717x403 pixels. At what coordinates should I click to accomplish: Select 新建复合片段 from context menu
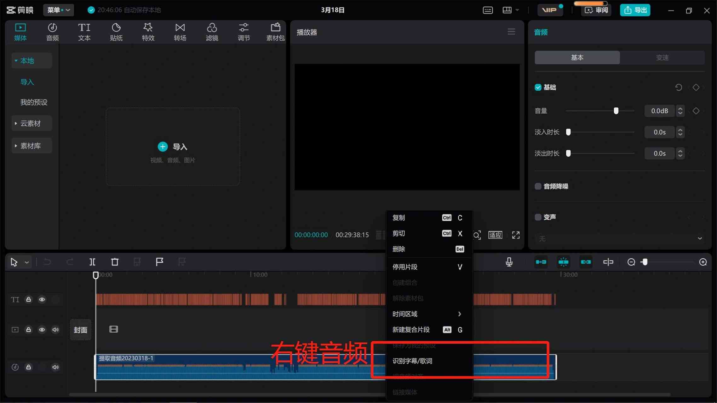click(411, 329)
